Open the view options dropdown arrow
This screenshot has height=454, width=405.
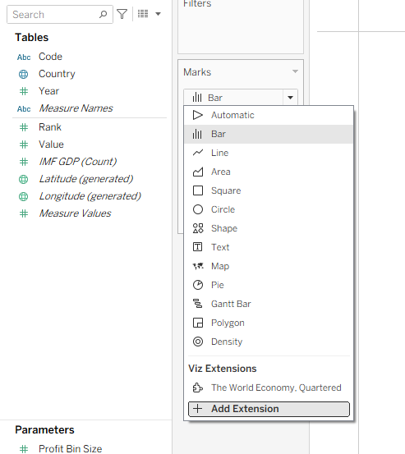pyautogui.click(x=159, y=14)
